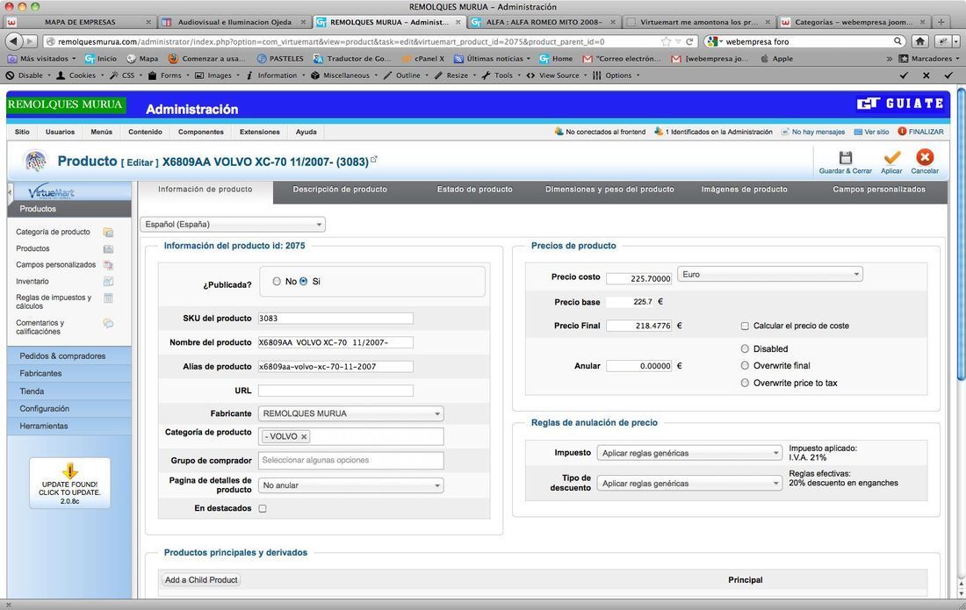Click the Anular price input field
Image resolution: width=966 pixels, height=610 pixels.
pyautogui.click(x=638, y=366)
